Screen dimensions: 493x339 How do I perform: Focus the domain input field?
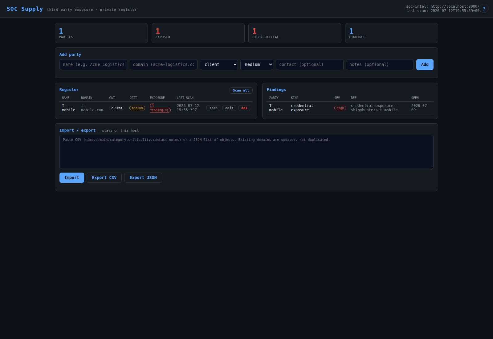pyautogui.click(x=164, y=64)
